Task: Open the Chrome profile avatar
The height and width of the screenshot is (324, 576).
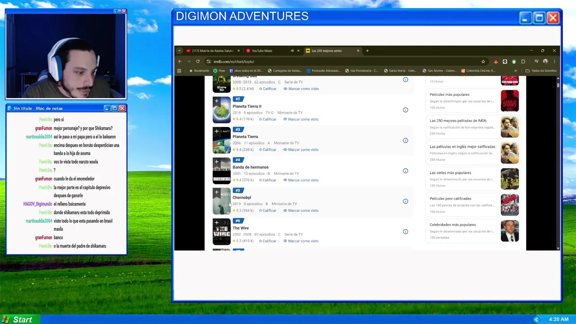Action: coord(545,62)
